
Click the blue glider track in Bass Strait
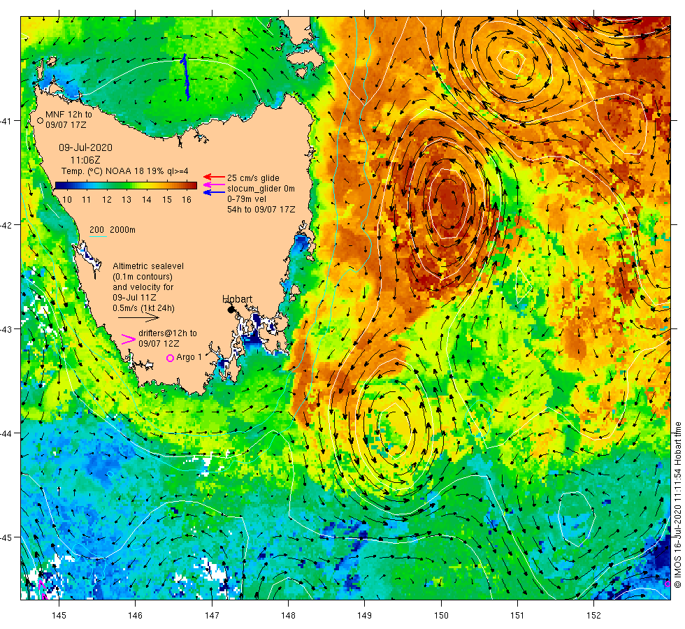186,77
